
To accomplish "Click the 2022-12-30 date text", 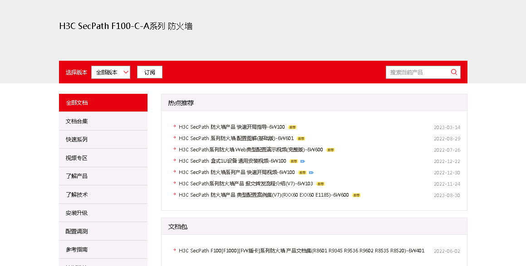I will tap(447, 173).
